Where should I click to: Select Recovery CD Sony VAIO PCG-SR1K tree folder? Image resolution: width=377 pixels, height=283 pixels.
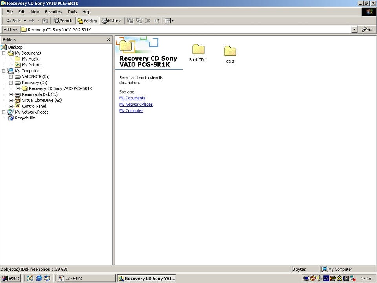click(60, 88)
